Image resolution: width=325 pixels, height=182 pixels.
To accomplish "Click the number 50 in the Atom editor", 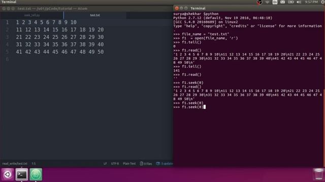I will click(x=101, y=52).
